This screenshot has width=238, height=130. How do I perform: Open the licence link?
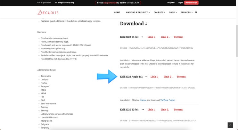pyautogui.click(x=143, y=100)
